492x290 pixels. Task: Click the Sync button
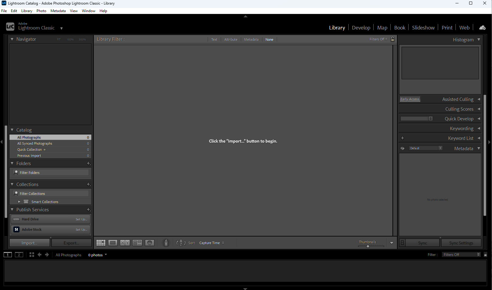coord(423,243)
